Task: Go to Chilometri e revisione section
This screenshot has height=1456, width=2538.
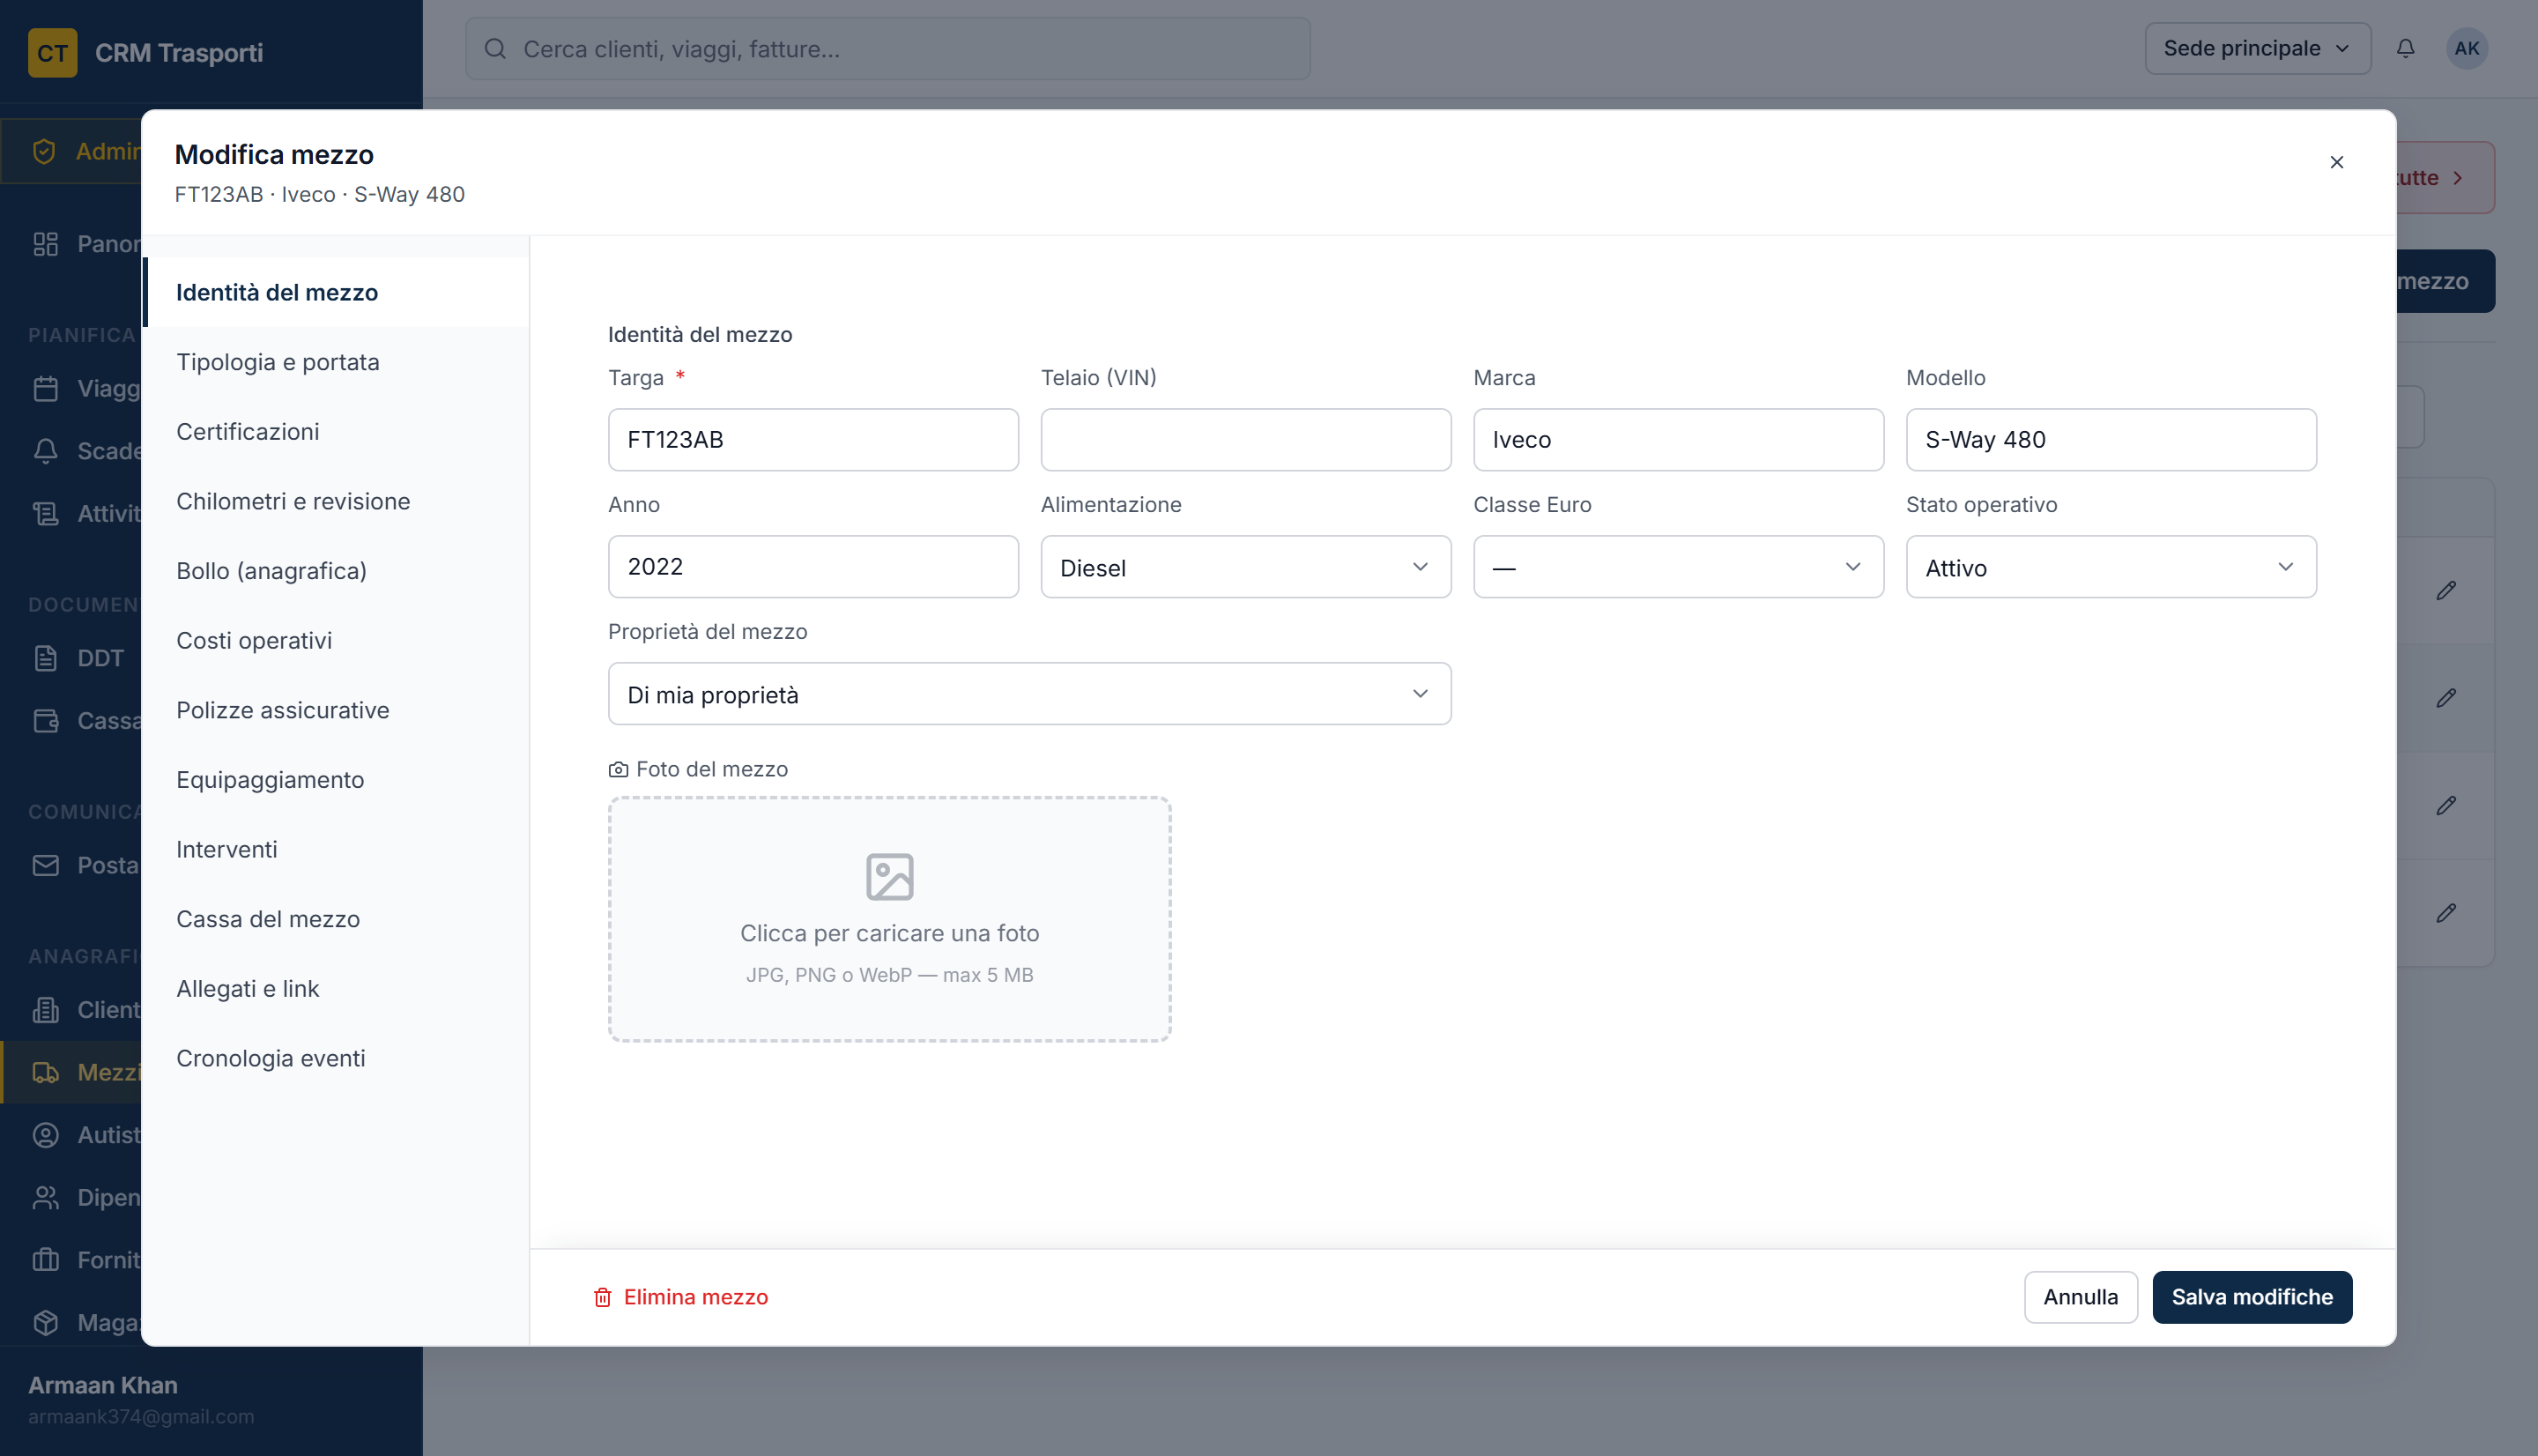Action: (x=336, y=501)
